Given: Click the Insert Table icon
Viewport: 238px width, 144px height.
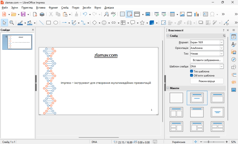Looking at the screenshot, I should click(172, 14).
